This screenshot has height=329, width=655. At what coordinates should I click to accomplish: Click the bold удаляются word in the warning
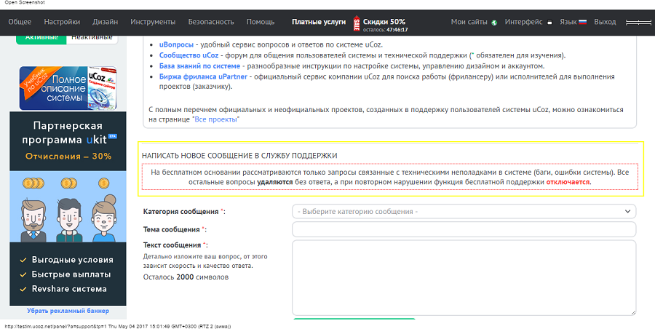[275, 182]
